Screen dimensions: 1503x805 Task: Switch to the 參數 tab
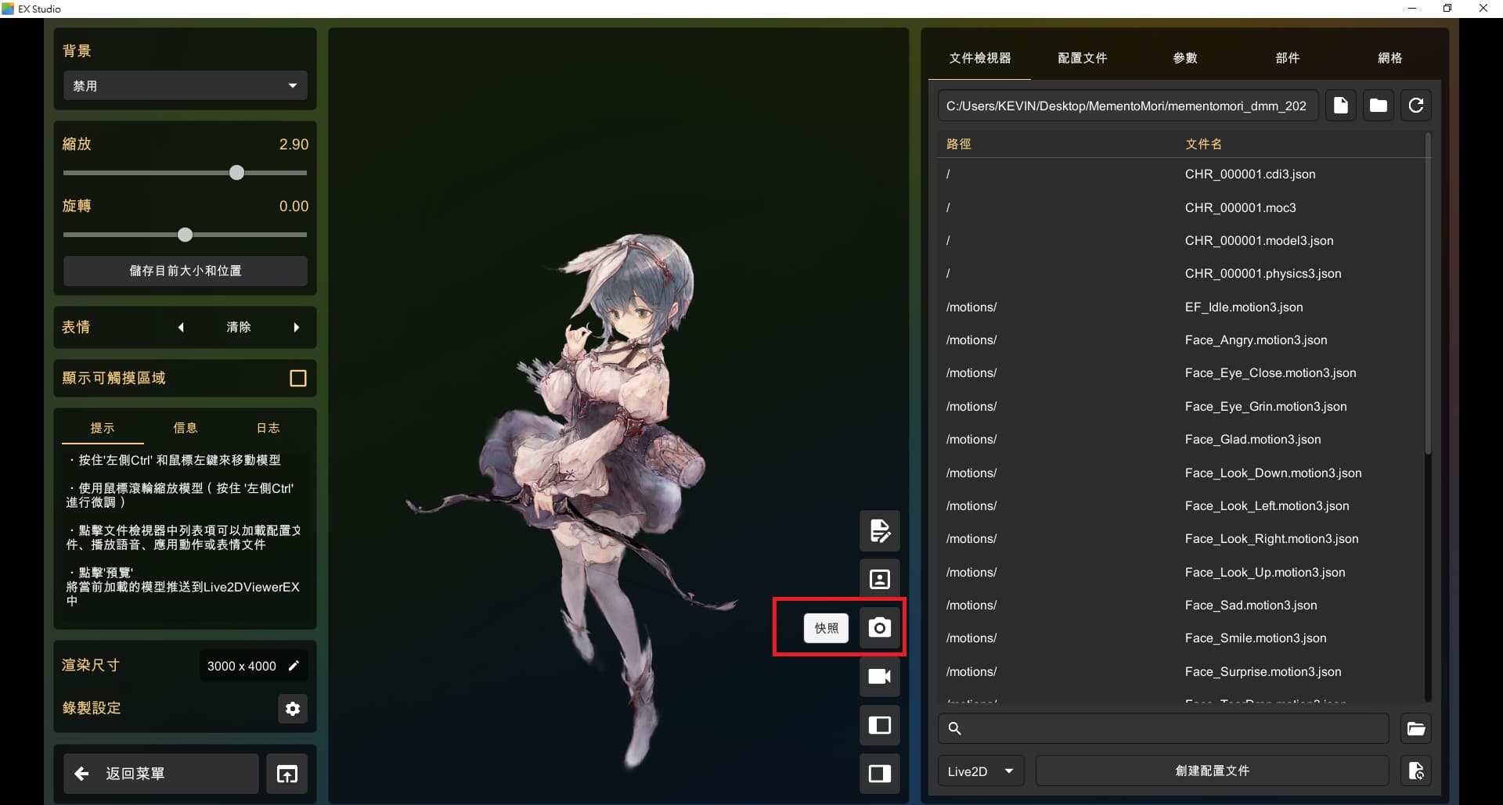pyautogui.click(x=1184, y=59)
